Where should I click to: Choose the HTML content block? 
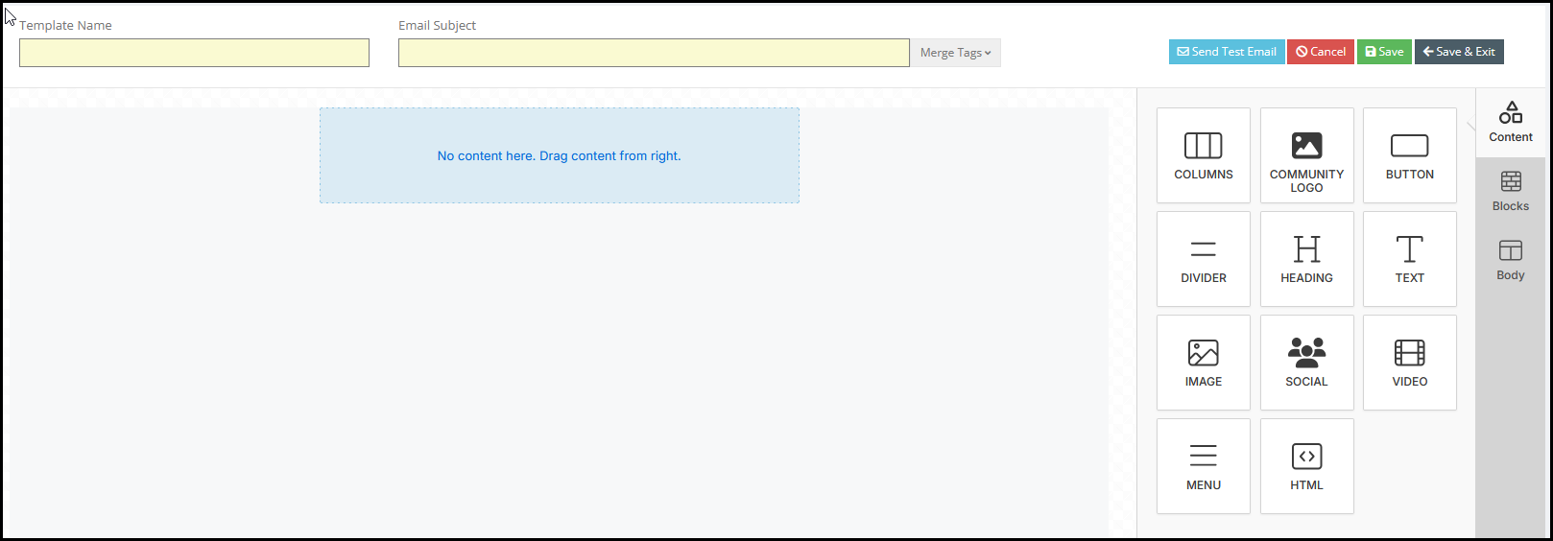coord(1306,466)
